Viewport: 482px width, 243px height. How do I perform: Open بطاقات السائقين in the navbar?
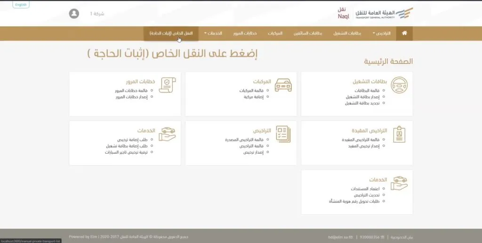(x=308, y=33)
